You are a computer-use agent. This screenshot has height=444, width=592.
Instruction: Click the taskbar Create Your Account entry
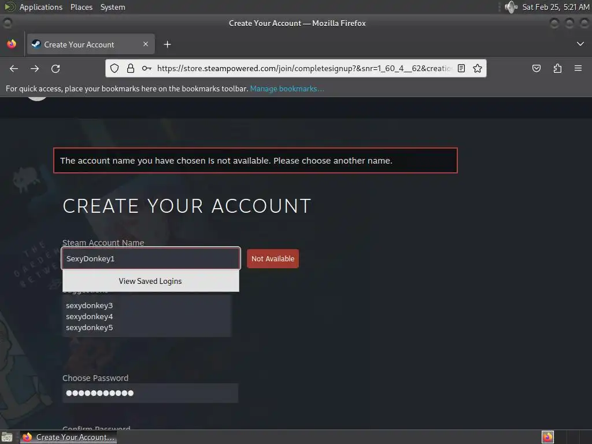point(68,437)
